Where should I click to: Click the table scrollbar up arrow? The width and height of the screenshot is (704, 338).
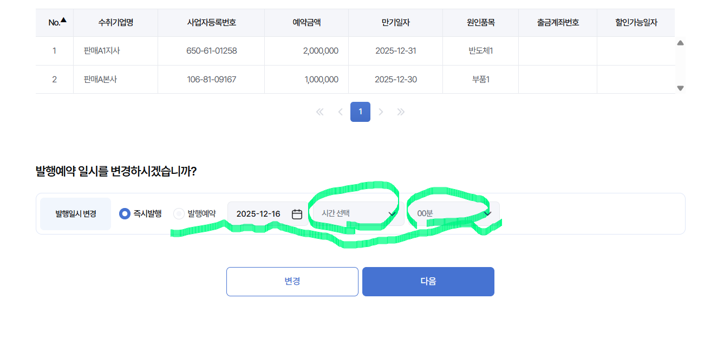pyautogui.click(x=681, y=43)
